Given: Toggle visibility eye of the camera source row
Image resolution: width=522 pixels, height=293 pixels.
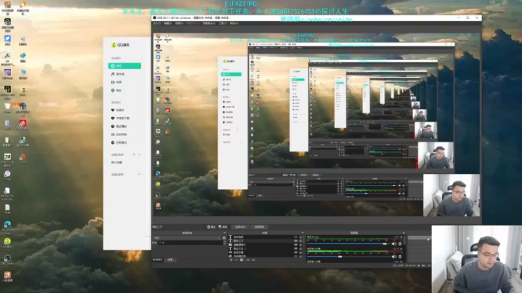Looking at the screenshot, I should [x=296, y=245].
